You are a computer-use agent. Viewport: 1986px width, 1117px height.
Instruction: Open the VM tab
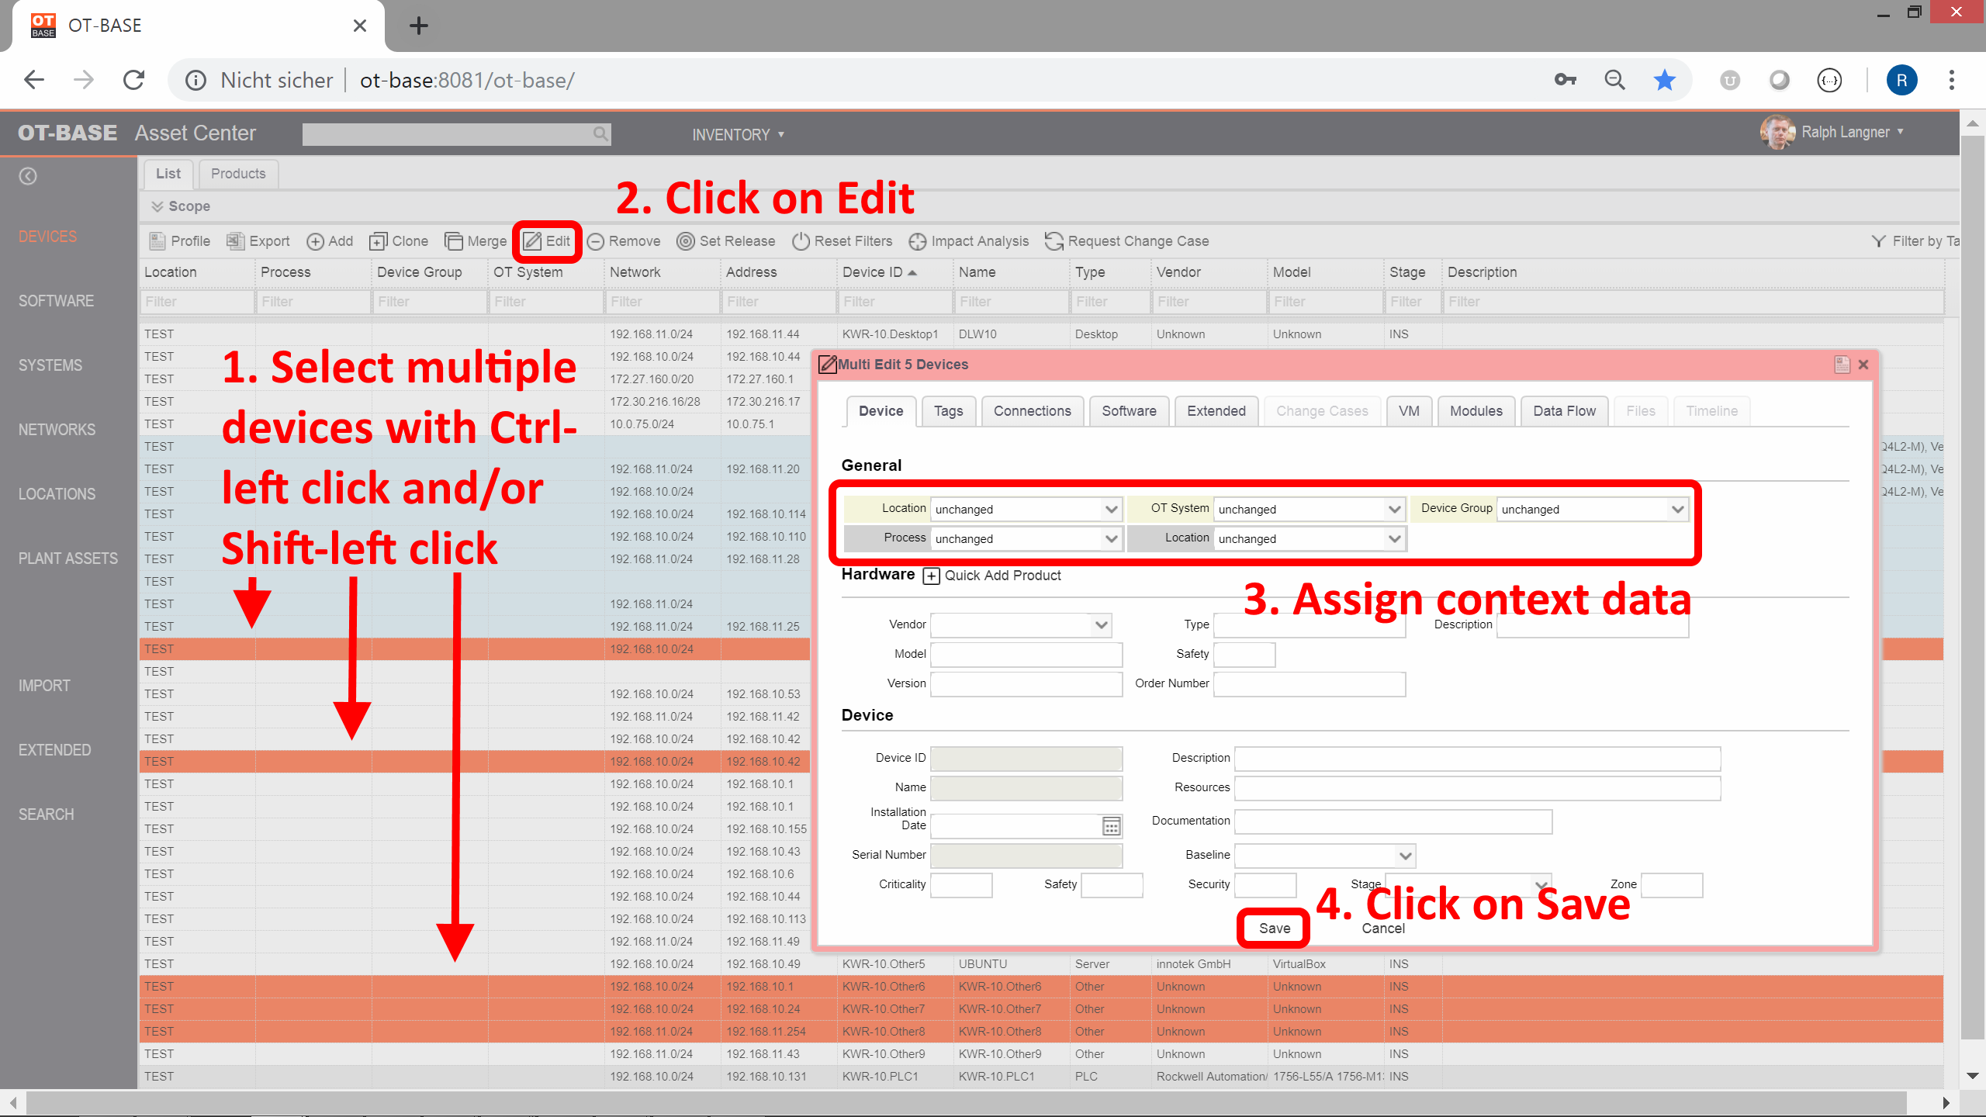pyautogui.click(x=1409, y=411)
